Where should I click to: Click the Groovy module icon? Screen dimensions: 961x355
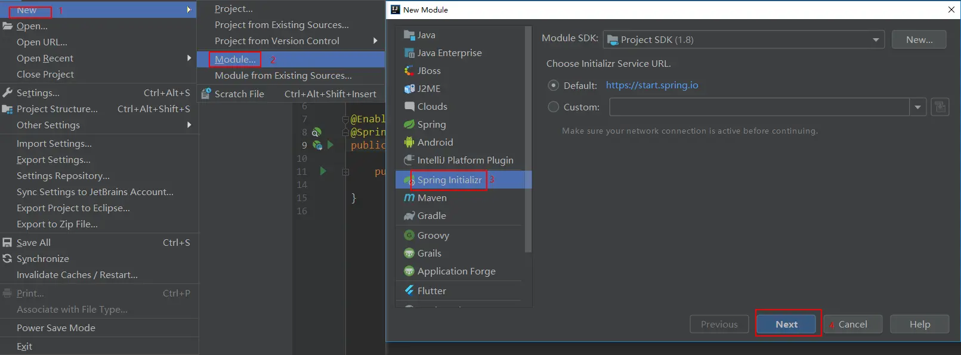409,235
